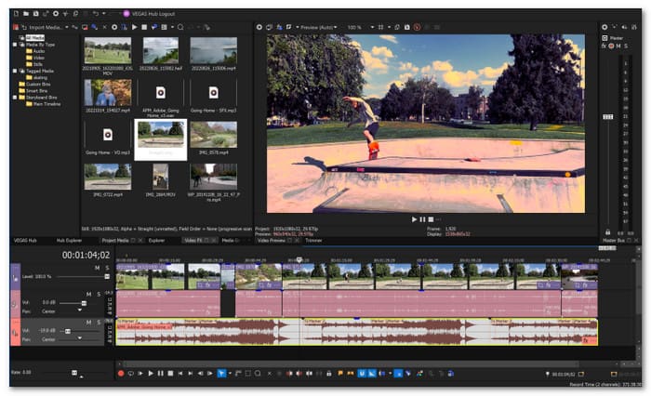Click the New Project icon in the top toolbar
The height and width of the screenshot is (396, 651).
pos(16,14)
